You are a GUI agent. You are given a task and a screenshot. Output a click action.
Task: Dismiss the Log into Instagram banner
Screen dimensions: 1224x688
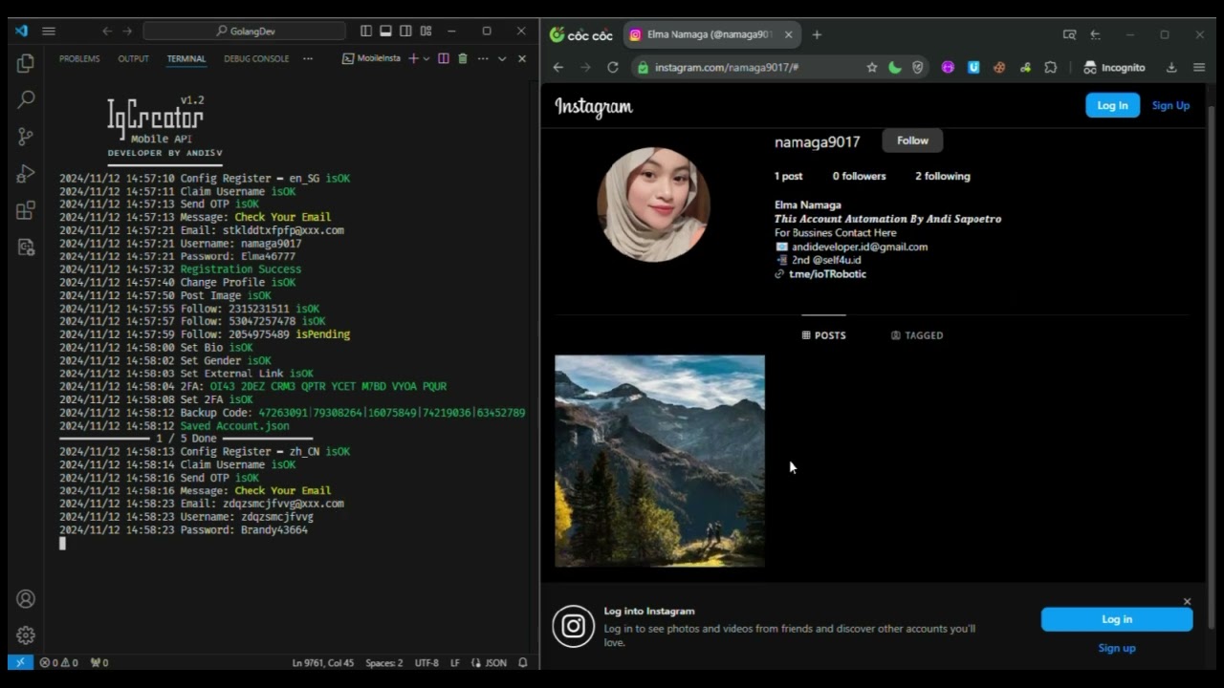[1187, 602]
